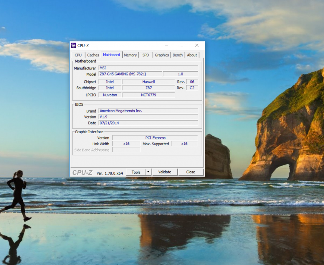Image resolution: width=324 pixels, height=265 pixels.
Task: Select the BIOS Brand American Megatrends field
Action: coord(148,111)
